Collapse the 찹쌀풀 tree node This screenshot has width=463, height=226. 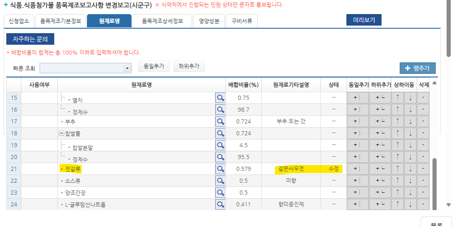(61, 133)
